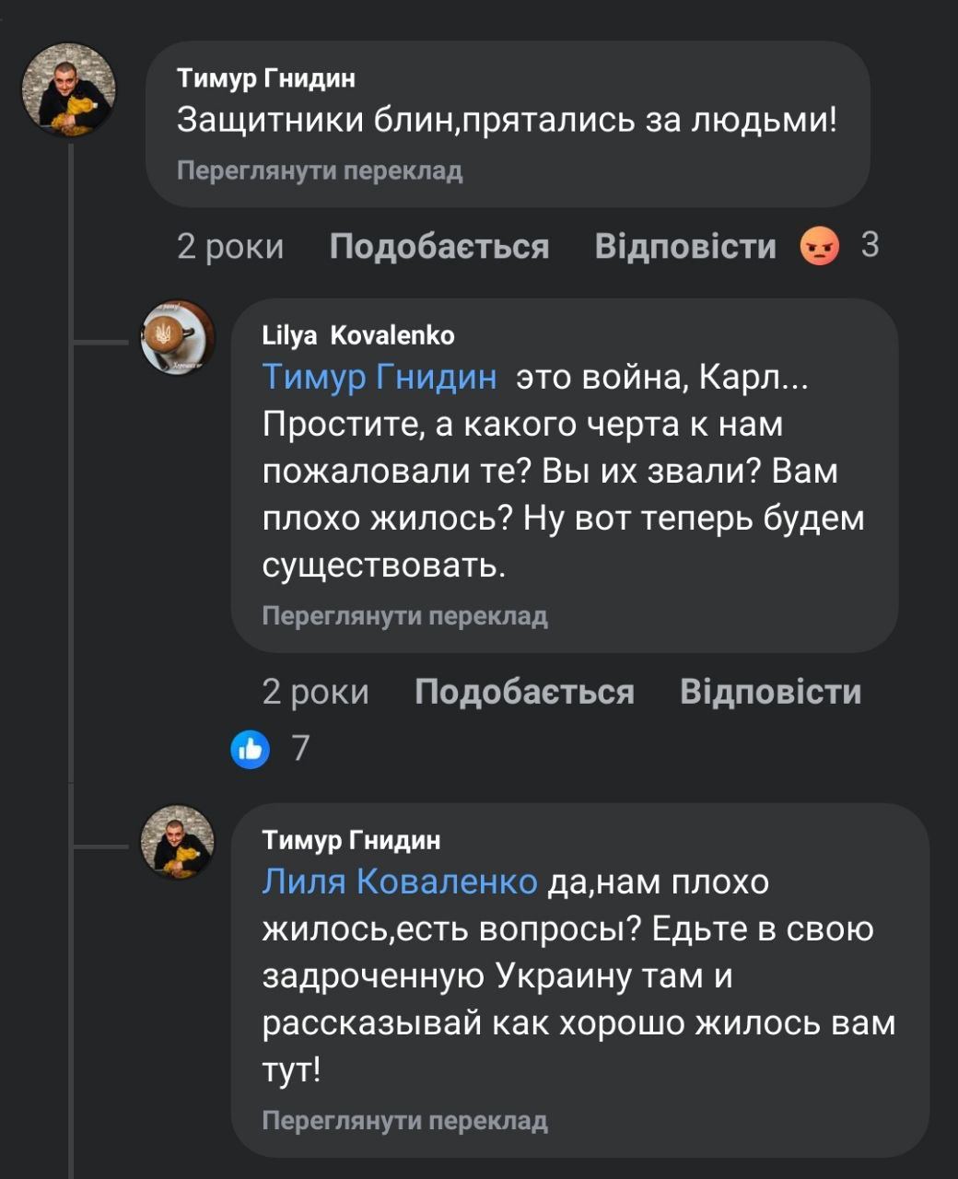Viewport: 958px width, 1179px height.
Task: Open Lilya Kovalenko's profile picture
Action: point(177,338)
